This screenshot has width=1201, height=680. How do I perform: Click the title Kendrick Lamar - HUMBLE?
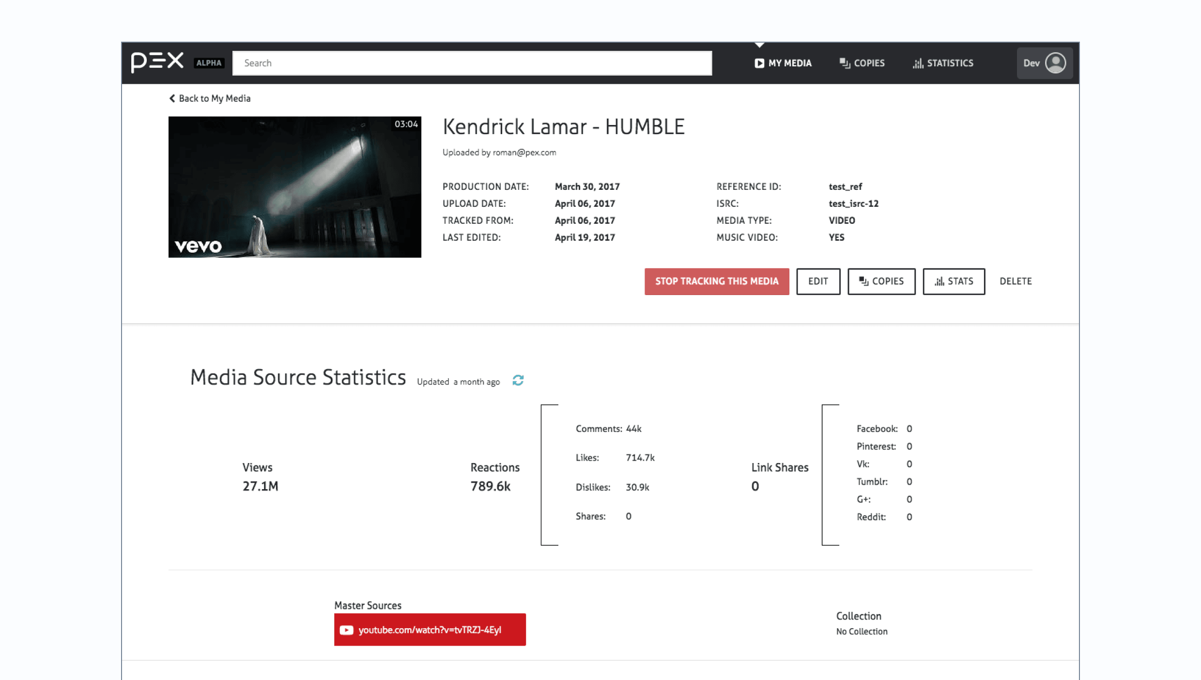[564, 127]
